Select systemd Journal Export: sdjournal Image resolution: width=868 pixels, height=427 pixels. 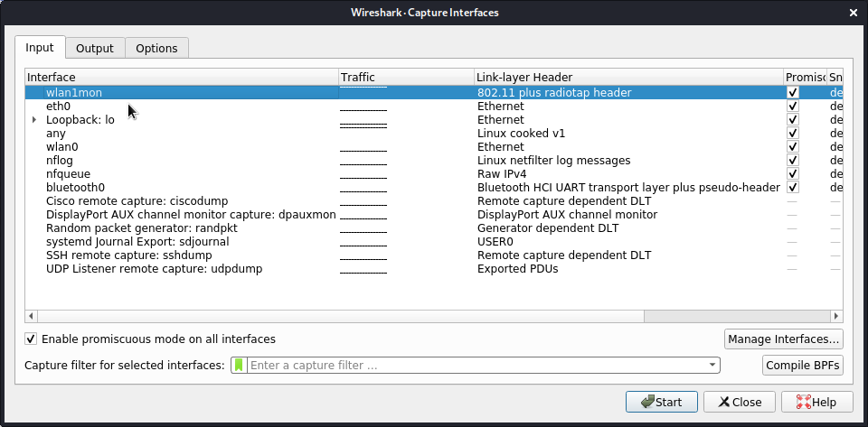(137, 241)
